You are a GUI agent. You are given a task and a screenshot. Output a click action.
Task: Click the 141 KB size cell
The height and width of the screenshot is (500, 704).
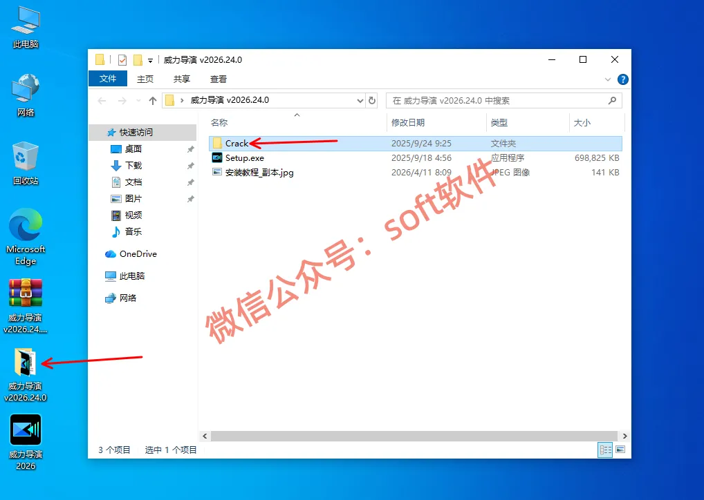[x=605, y=172]
